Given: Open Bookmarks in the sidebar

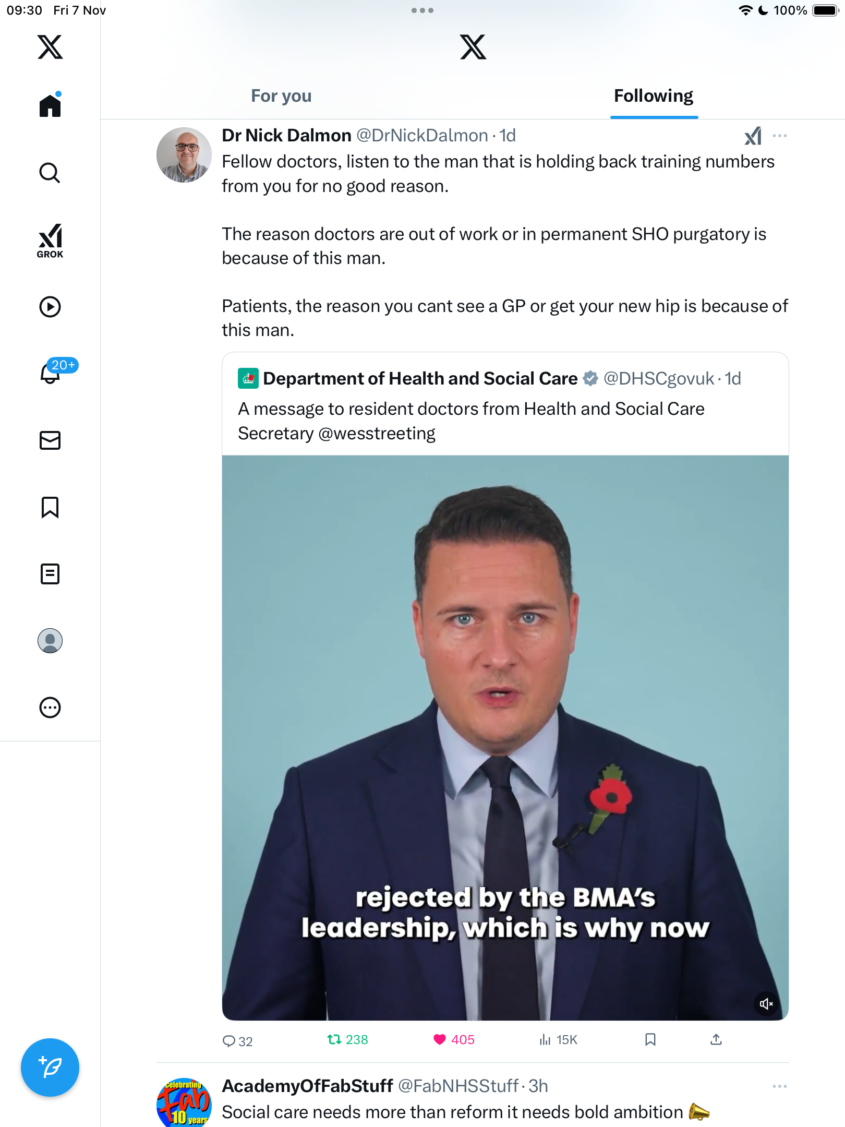Looking at the screenshot, I should pyautogui.click(x=50, y=507).
